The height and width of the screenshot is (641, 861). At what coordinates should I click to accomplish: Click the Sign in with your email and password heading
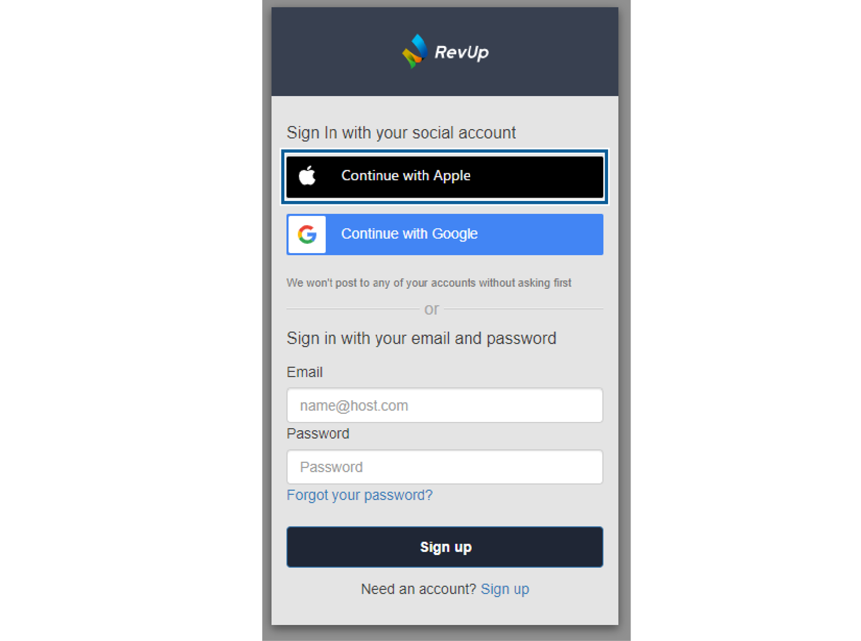pyautogui.click(x=421, y=338)
